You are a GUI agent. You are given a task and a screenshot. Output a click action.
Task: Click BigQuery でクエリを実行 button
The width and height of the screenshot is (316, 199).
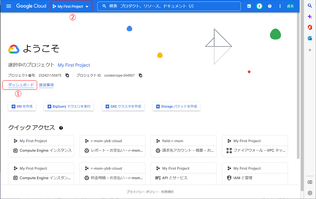tap(69, 107)
